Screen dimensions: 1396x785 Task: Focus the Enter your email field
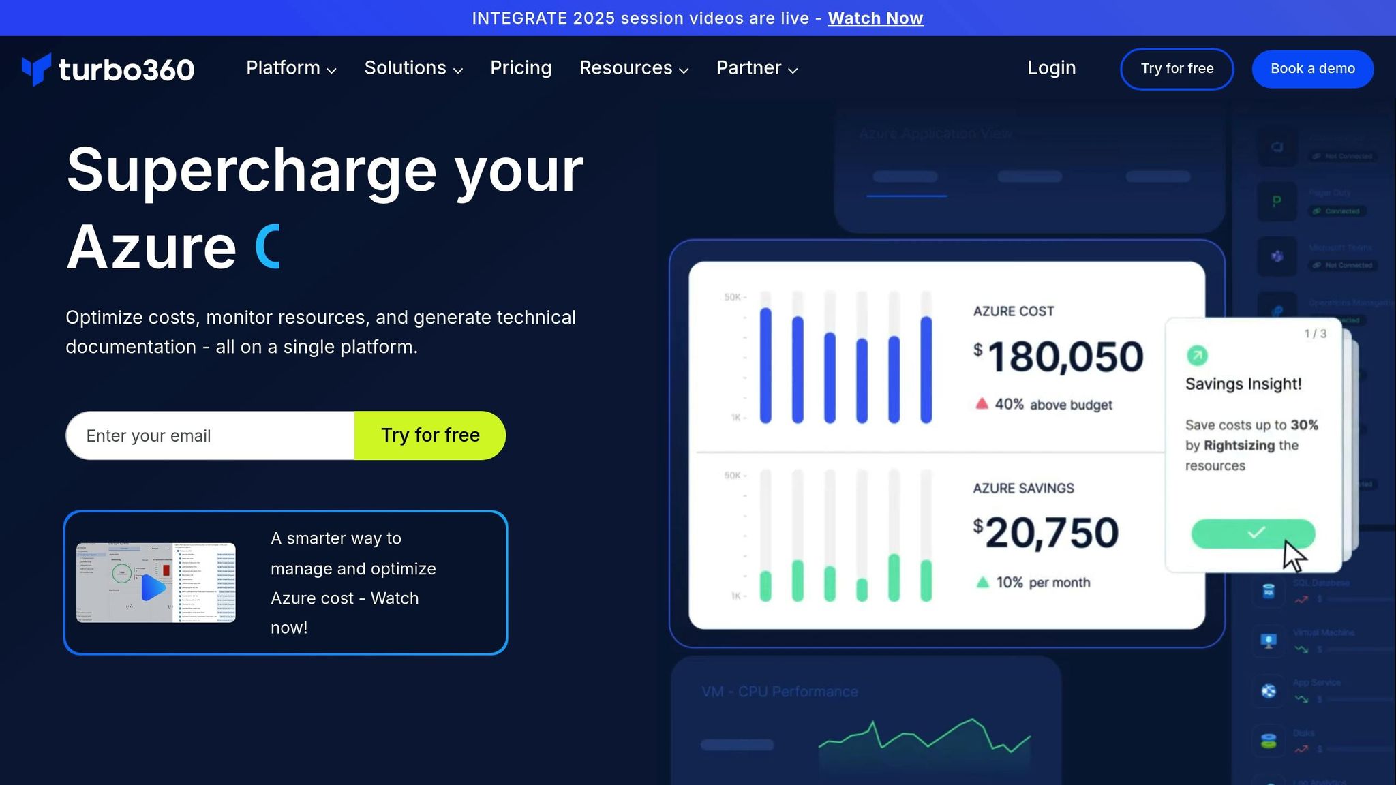(x=211, y=435)
